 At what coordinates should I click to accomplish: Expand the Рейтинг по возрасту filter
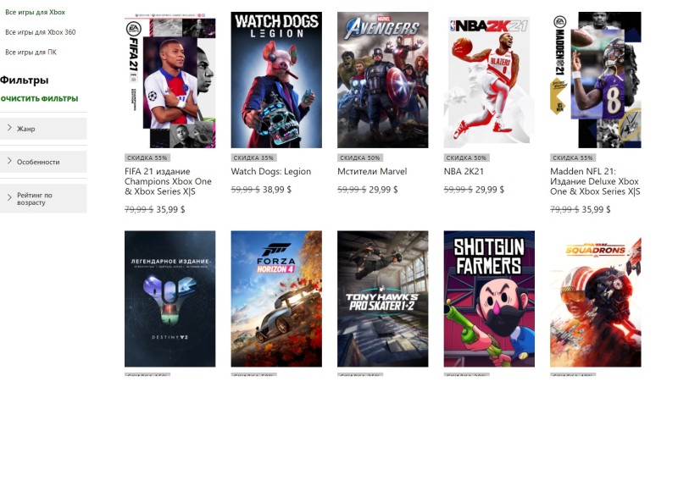[43, 199]
